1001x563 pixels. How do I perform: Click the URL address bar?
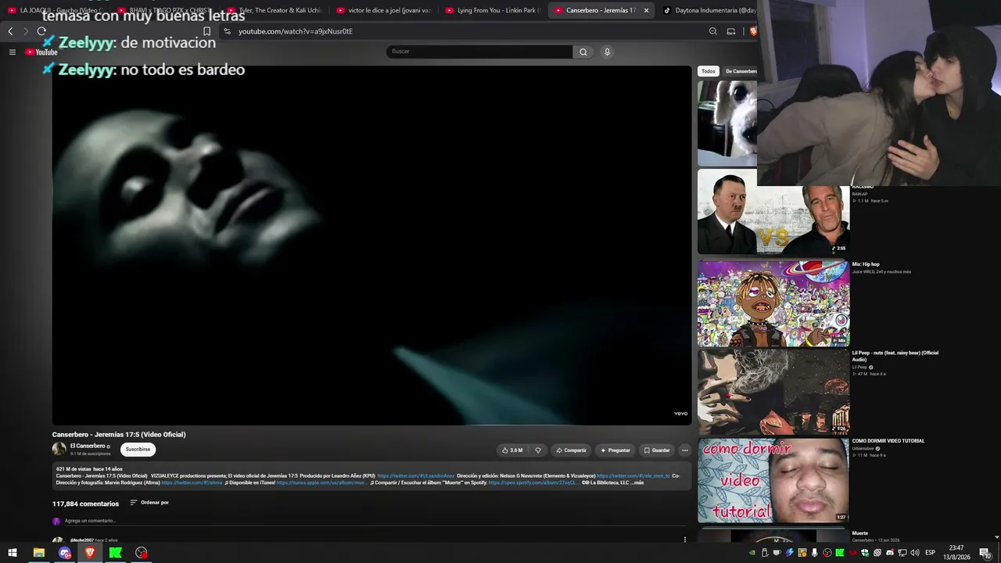point(461,31)
